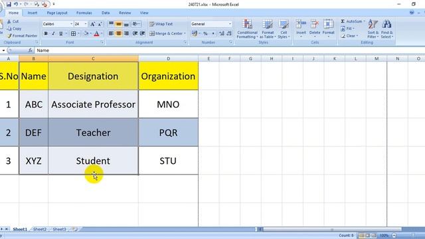Open Conditional Formatting menu
Screen dimensions: 425x239
tap(247, 29)
